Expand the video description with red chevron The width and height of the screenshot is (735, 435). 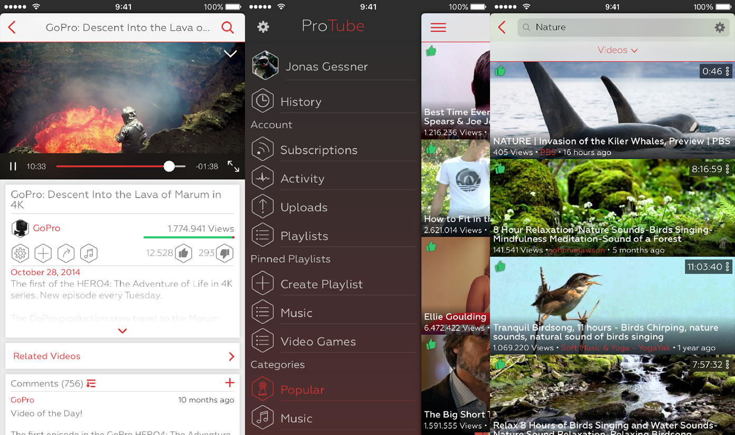tap(123, 331)
